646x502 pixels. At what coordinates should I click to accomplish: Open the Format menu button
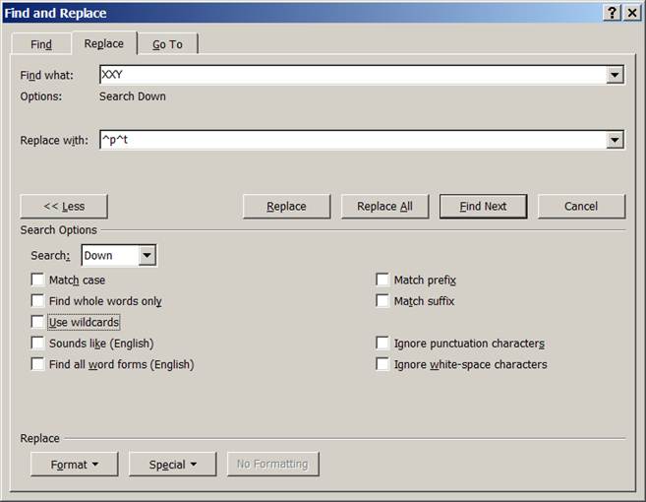[75, 464]
